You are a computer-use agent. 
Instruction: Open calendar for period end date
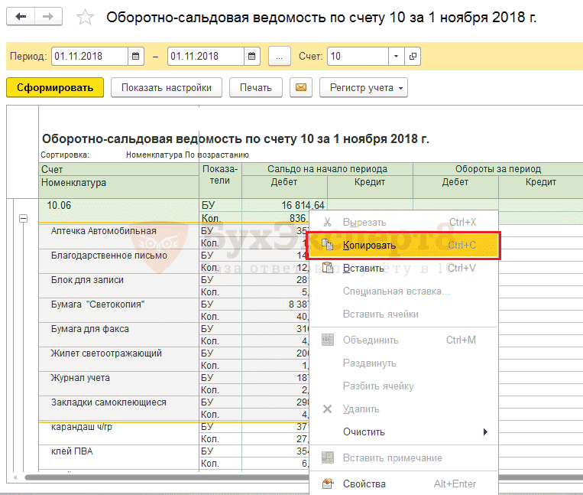click(x=253, y=56)
